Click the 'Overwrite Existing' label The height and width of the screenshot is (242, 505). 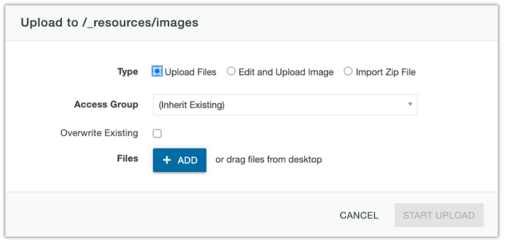[x=99, y=133]
